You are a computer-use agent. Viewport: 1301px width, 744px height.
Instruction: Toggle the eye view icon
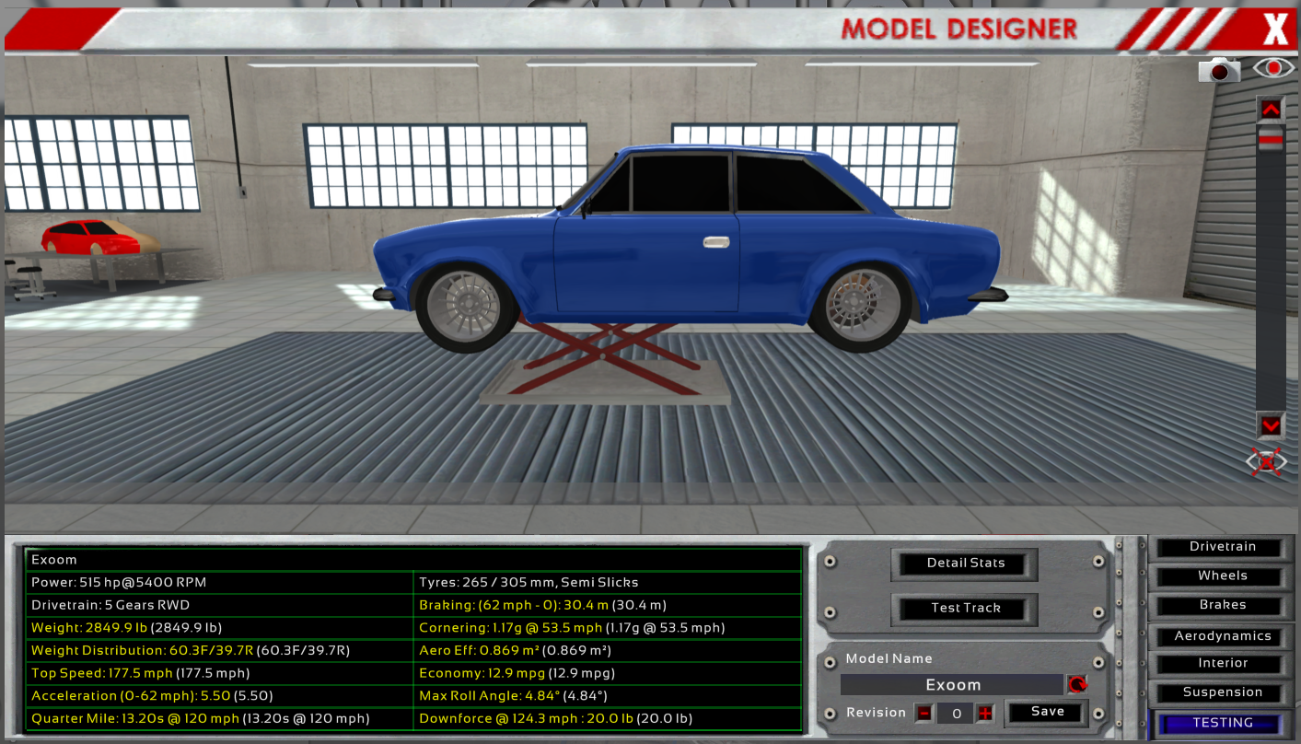click(x=1273, y=68)
